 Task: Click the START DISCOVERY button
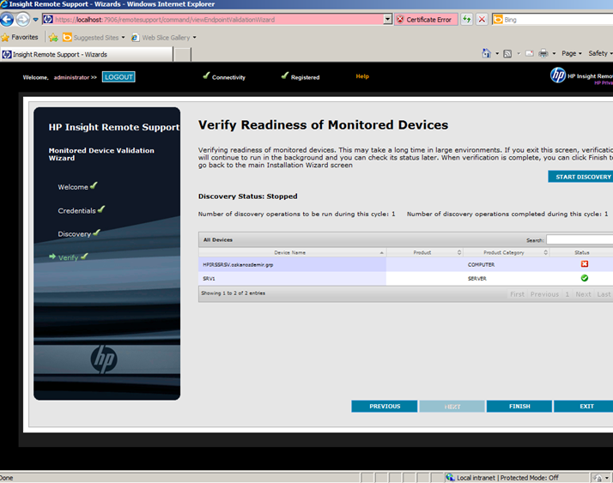(581, 177)
